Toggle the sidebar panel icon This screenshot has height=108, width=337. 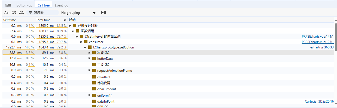[x=103, y=12]
